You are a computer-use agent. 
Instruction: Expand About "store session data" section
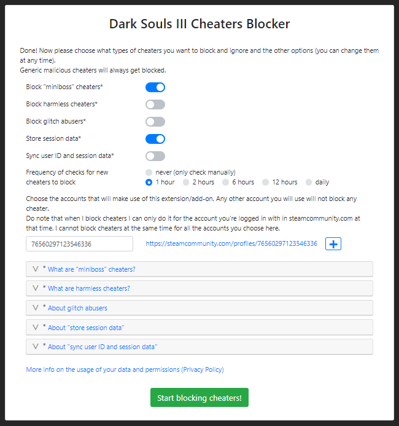86,328
